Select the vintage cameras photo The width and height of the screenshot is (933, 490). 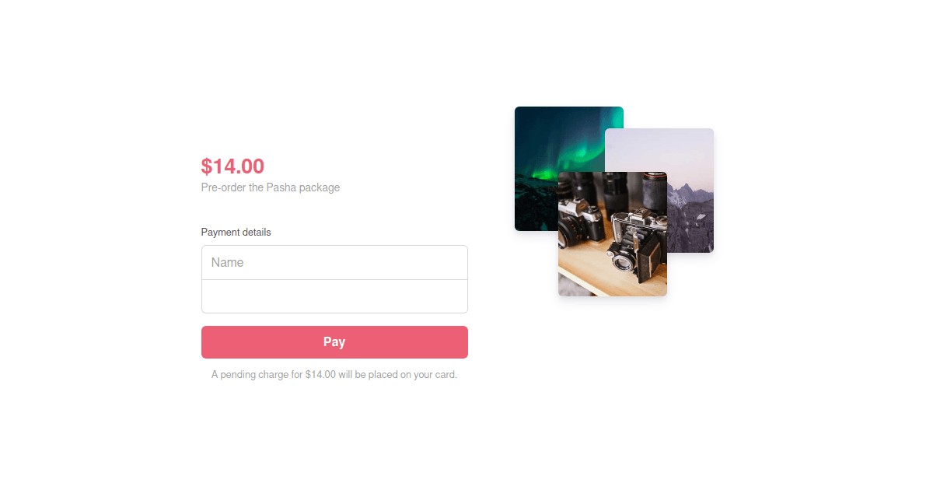pos(613,233)
